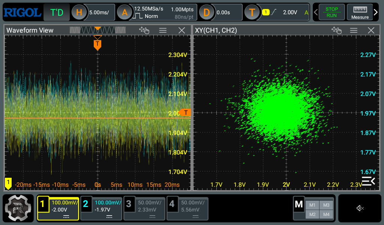Close the XY(CH1, CH2) window

click(371, 30)
